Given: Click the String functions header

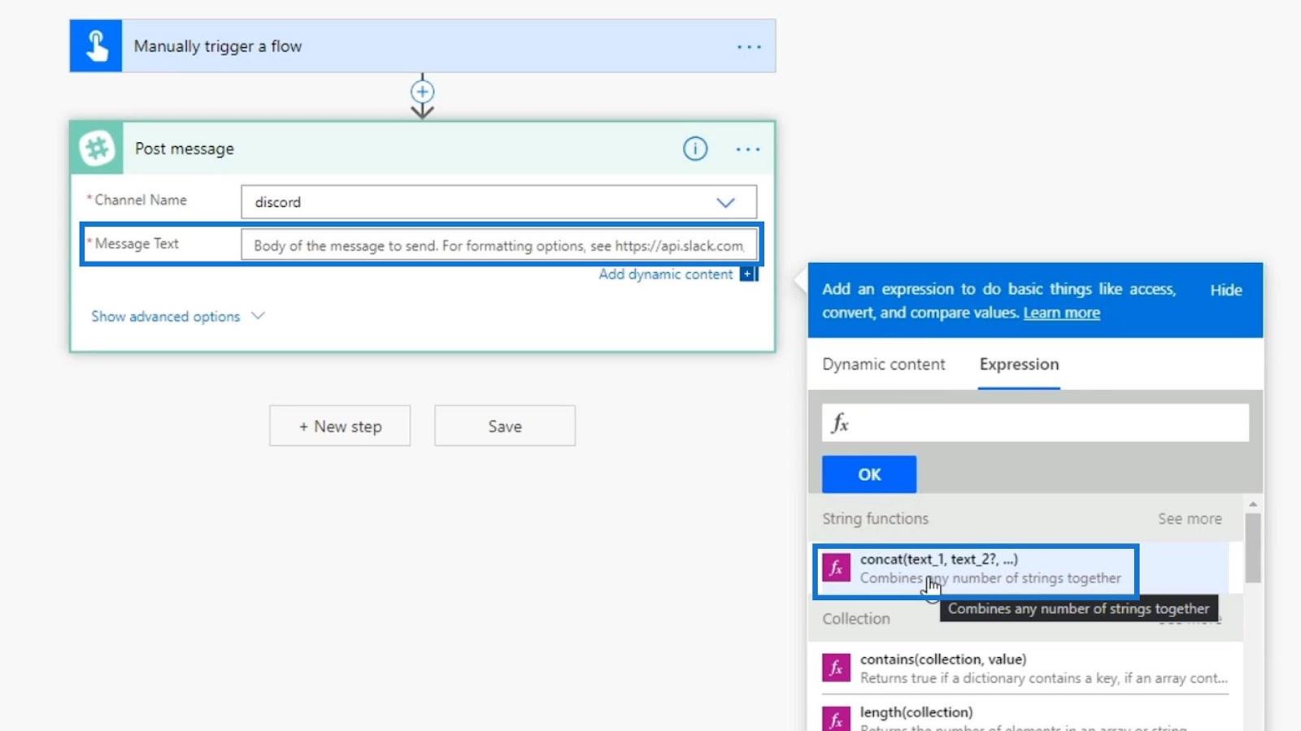Looking at the screenshot, I should coord(875,518).
